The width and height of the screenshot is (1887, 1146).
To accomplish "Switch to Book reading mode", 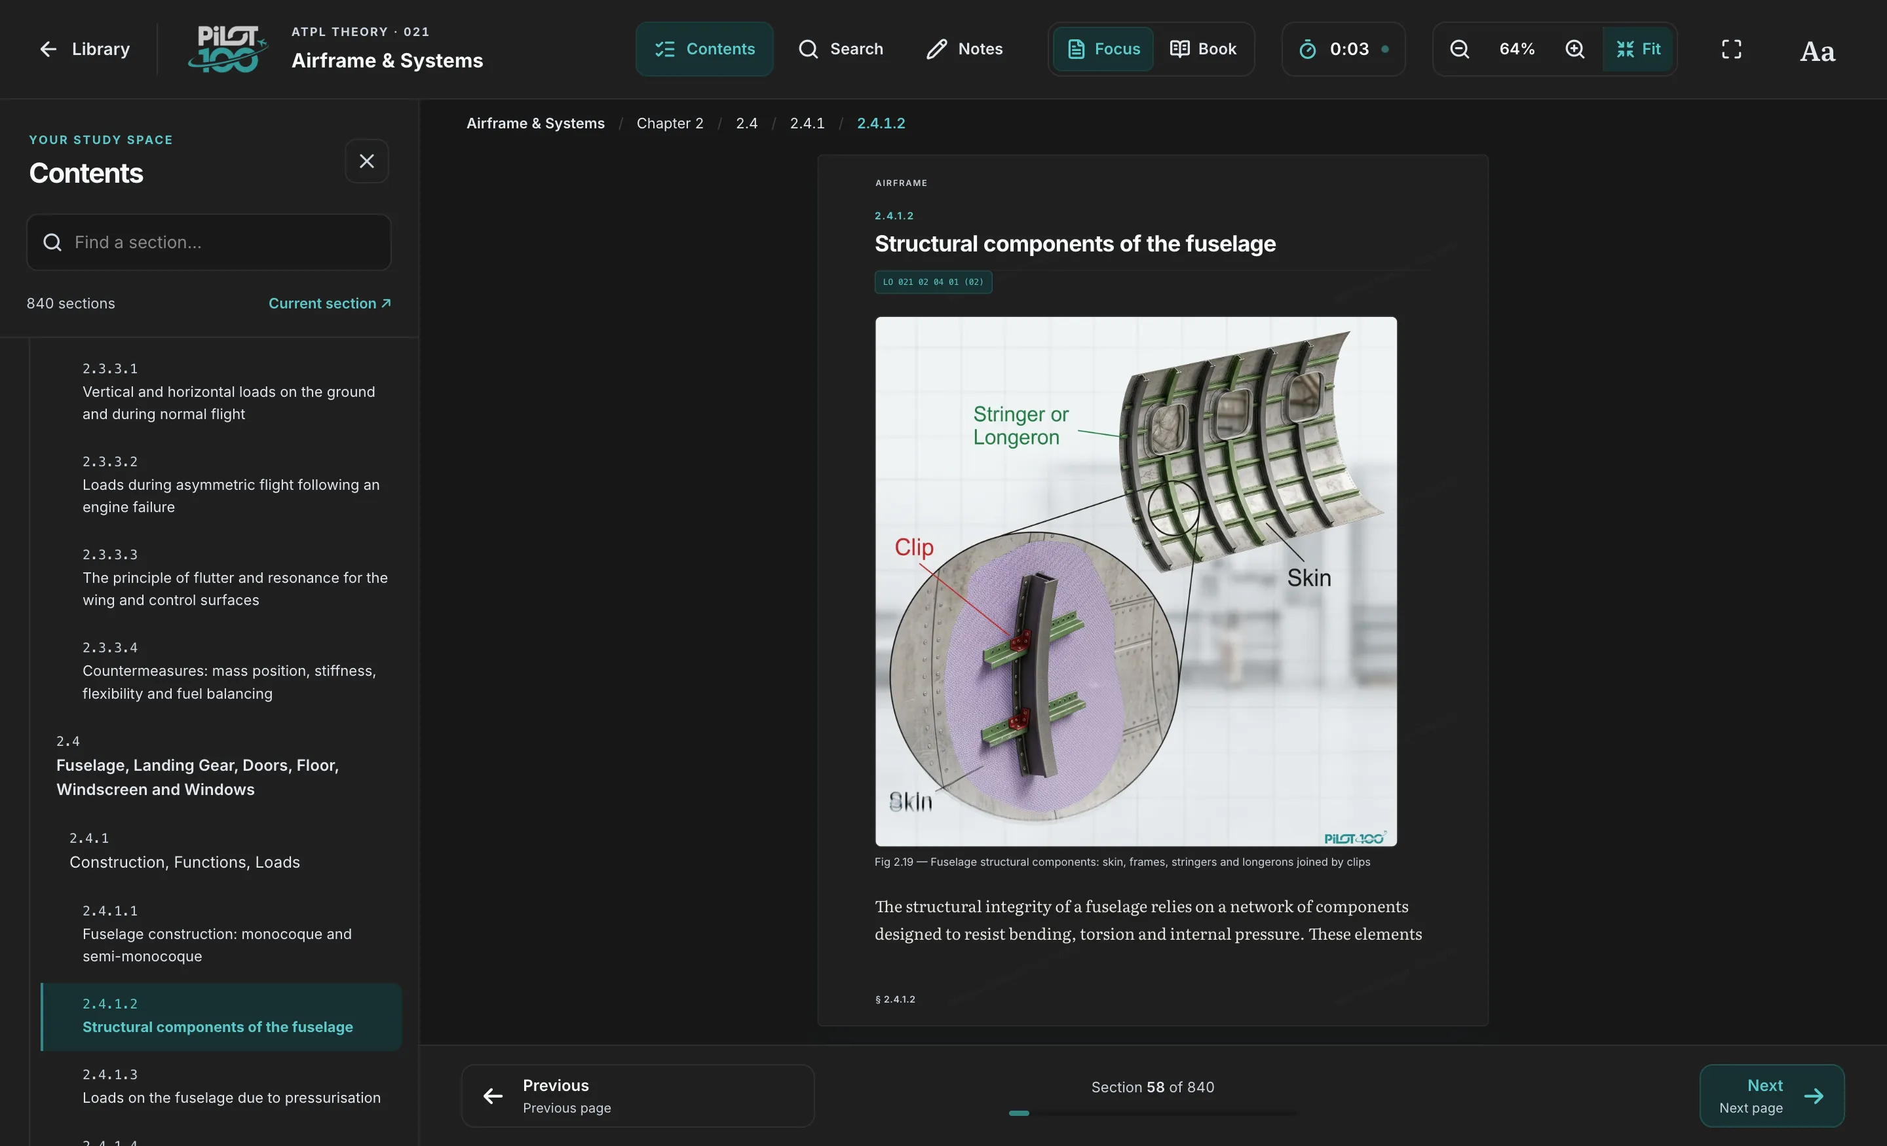I will (1202, 49).
